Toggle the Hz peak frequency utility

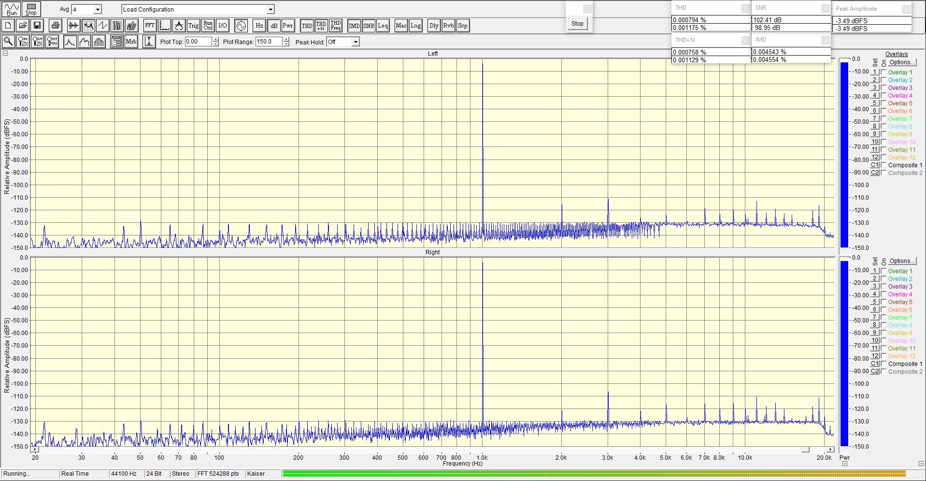(259, 26)
